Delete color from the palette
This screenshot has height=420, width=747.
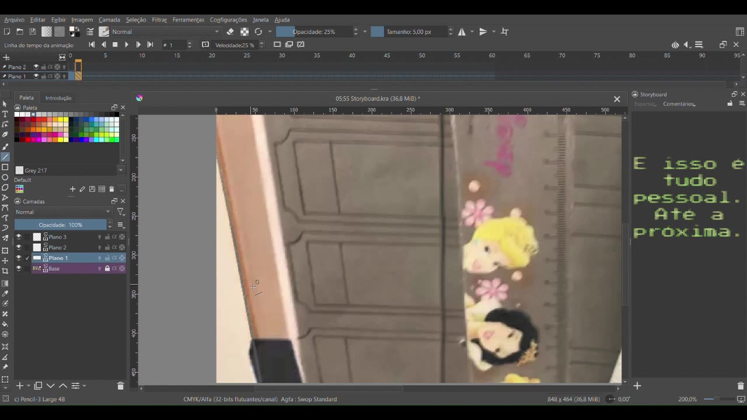(x=111, y=189)
